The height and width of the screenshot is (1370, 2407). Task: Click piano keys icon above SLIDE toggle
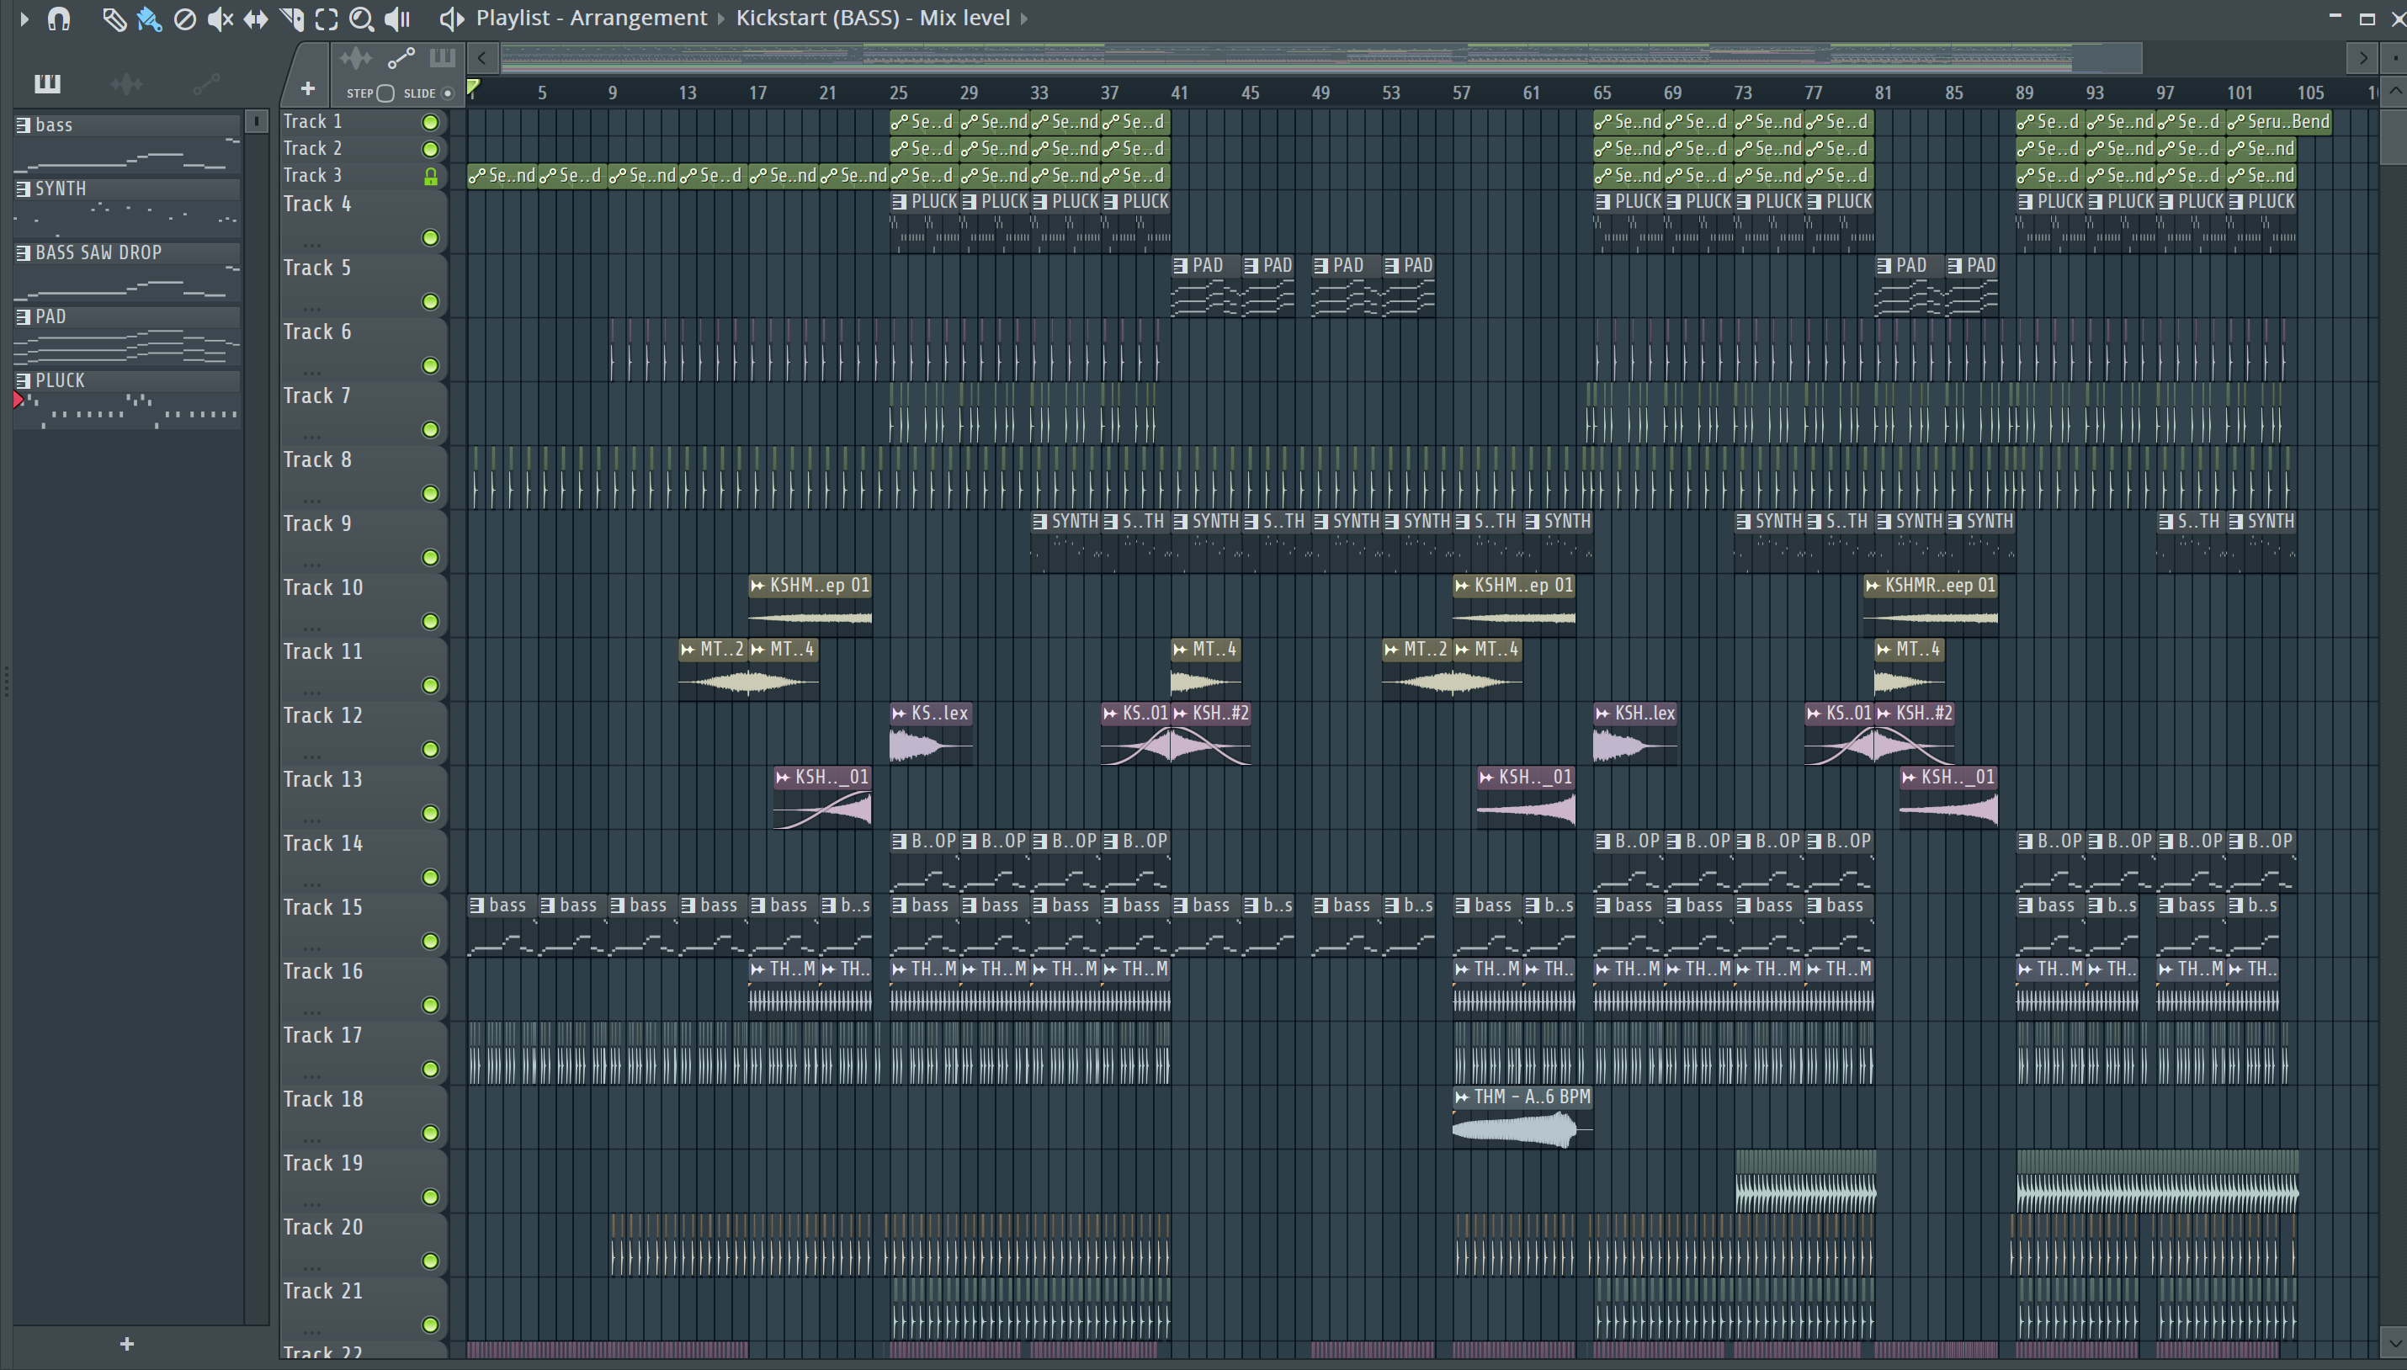tap(442, 57)
